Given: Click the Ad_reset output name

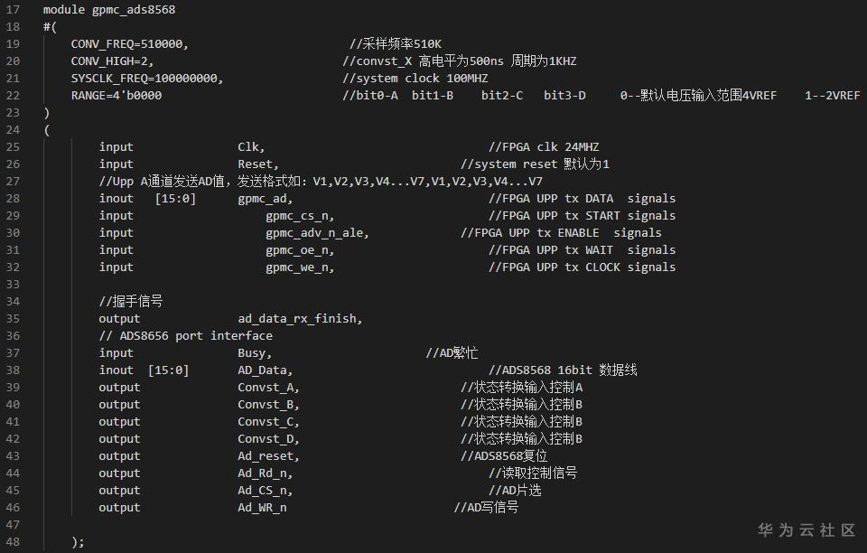Looking at the screenshot, I should pyautogui.click(x=268, y=456).
